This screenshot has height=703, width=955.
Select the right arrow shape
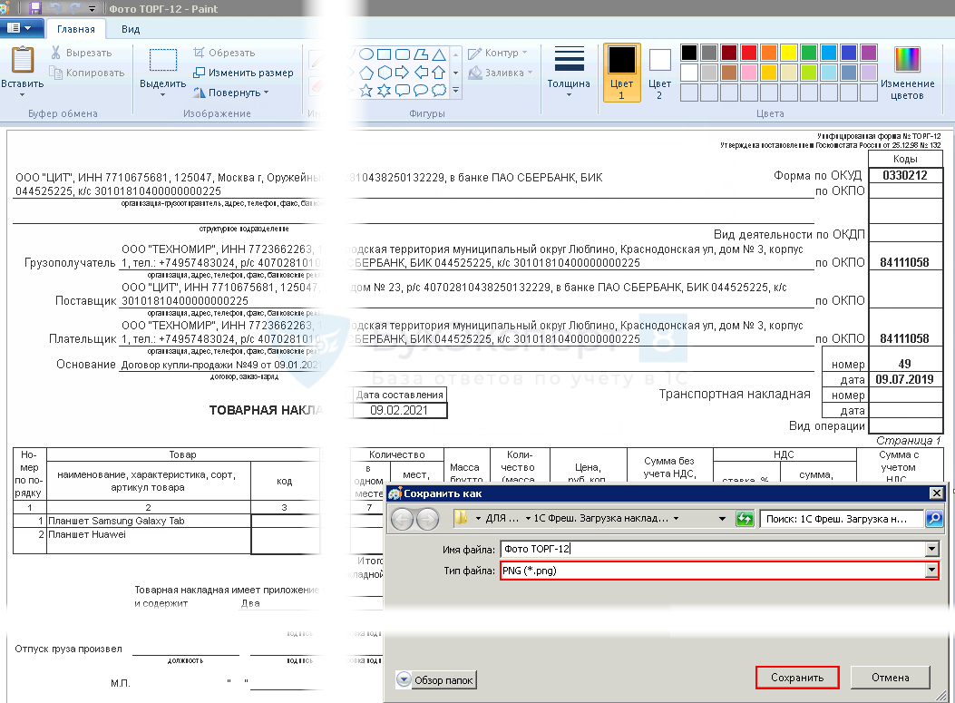click(x=403, y=73)
